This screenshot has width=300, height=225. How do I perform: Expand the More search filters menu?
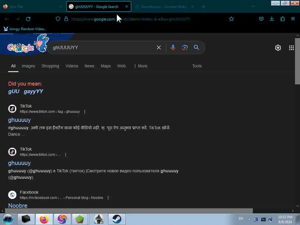coord(141,66)
